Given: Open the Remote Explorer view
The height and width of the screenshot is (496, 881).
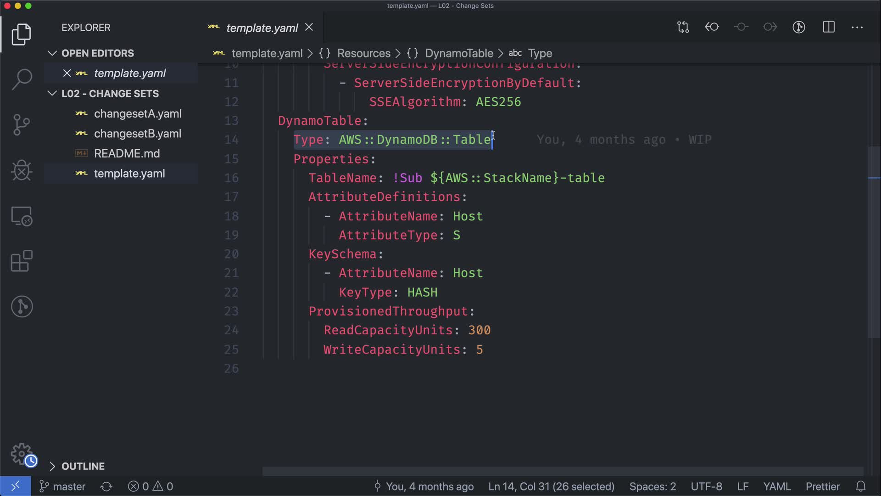Looking at the screenshot, I should click(22, 216).
